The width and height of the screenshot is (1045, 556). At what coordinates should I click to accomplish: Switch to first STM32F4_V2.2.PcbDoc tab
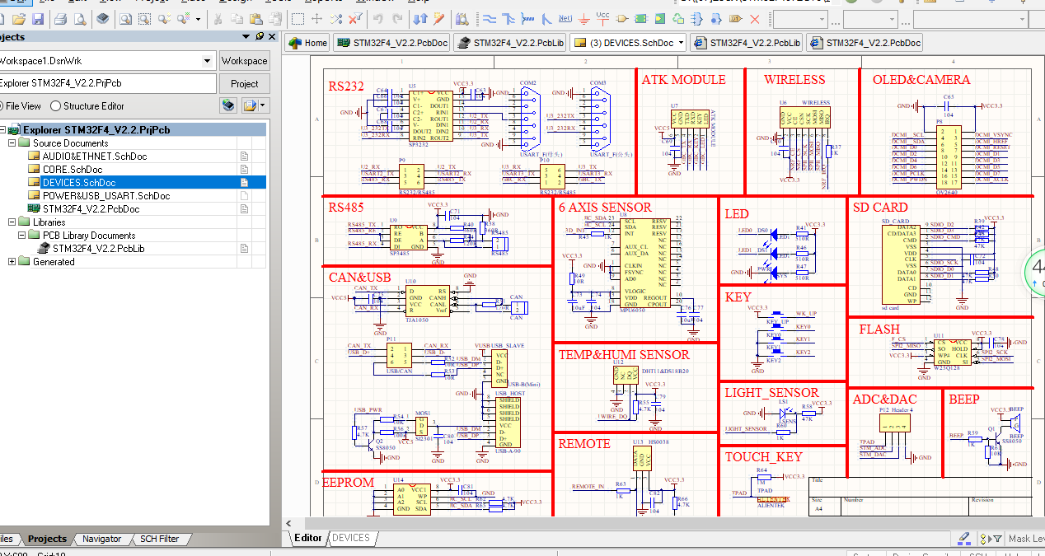coord(391,43)
